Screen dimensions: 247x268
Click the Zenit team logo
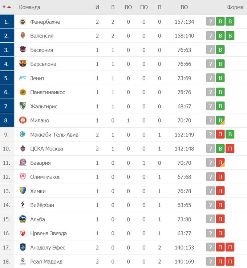tap(23, 78)
